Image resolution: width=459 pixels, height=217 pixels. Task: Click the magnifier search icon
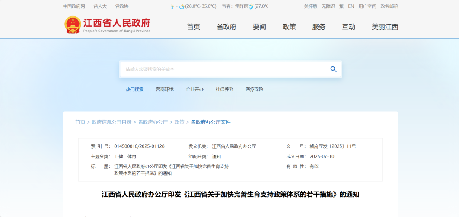333,69
